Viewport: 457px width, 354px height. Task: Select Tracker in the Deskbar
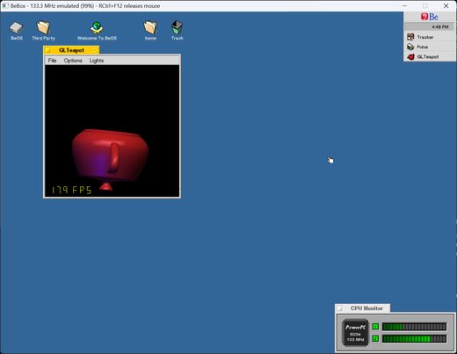430,37
